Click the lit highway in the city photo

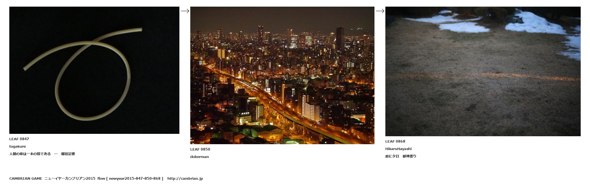(x=268, y=101)
